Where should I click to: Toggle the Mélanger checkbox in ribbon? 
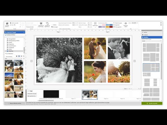(x=52, y=27)
